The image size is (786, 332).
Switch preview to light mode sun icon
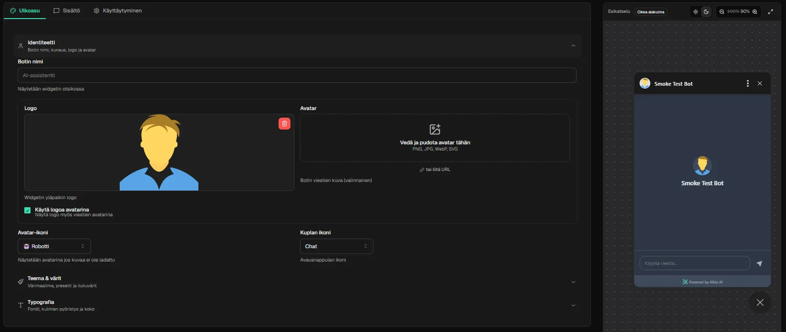tap(695, 12)
